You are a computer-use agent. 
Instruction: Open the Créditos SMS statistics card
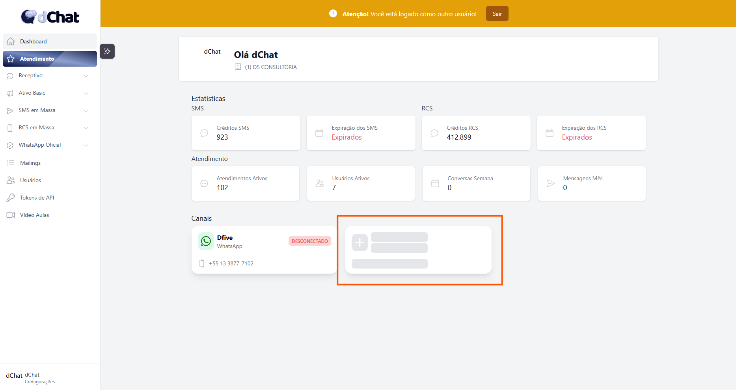tap(246, 133)
